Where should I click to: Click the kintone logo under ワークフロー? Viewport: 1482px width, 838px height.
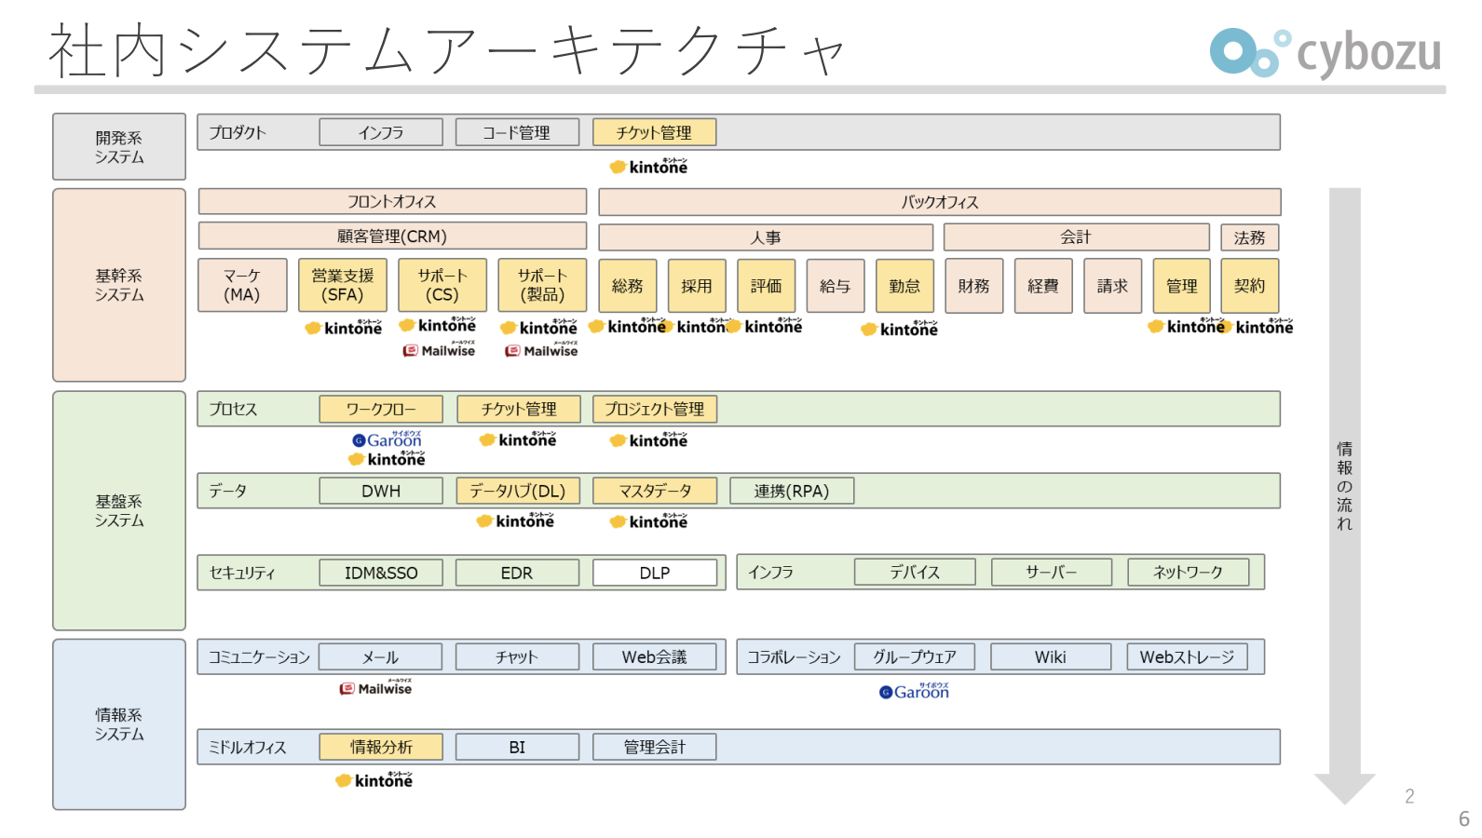[387, 459]
